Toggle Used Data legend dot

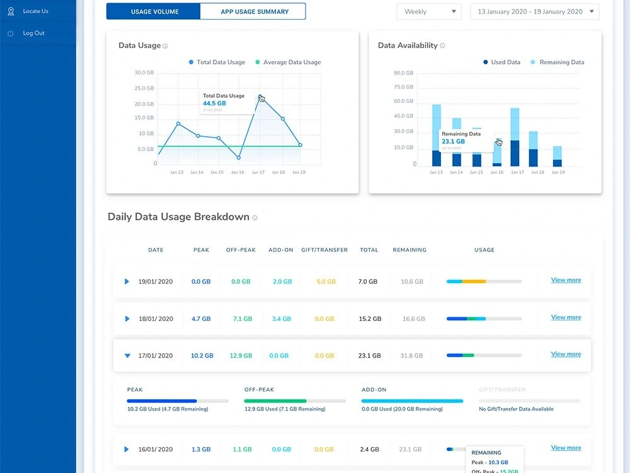pyautogui.click(x=485, y=62)
